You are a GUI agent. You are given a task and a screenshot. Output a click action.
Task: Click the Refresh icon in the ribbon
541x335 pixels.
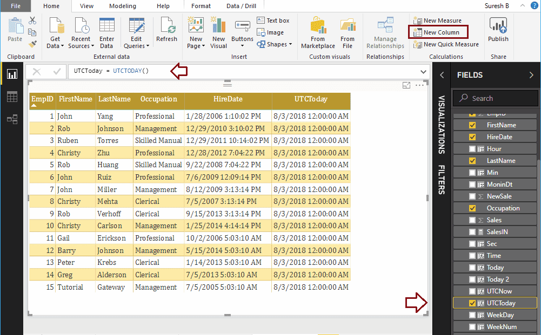pyautogui.click(x=166, y=31)
